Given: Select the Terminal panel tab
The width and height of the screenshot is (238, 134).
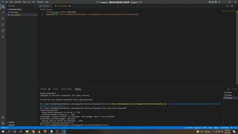Looking at the screenshot, I should point(78,89).
